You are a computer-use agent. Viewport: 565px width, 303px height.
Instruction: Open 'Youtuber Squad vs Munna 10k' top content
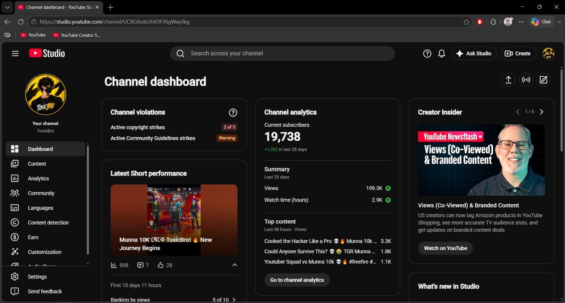point(328,262)
